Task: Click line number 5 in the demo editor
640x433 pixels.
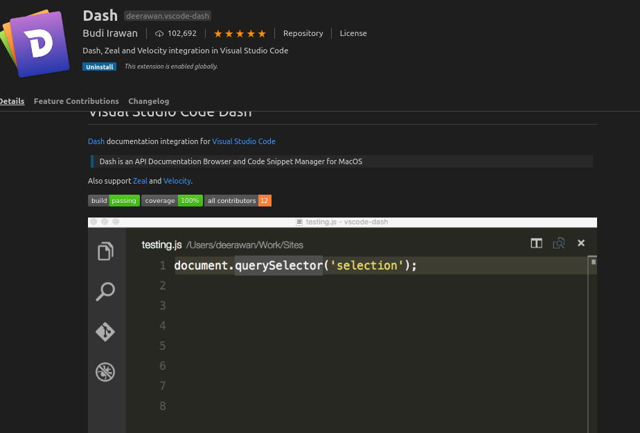Action: (163, 346)
